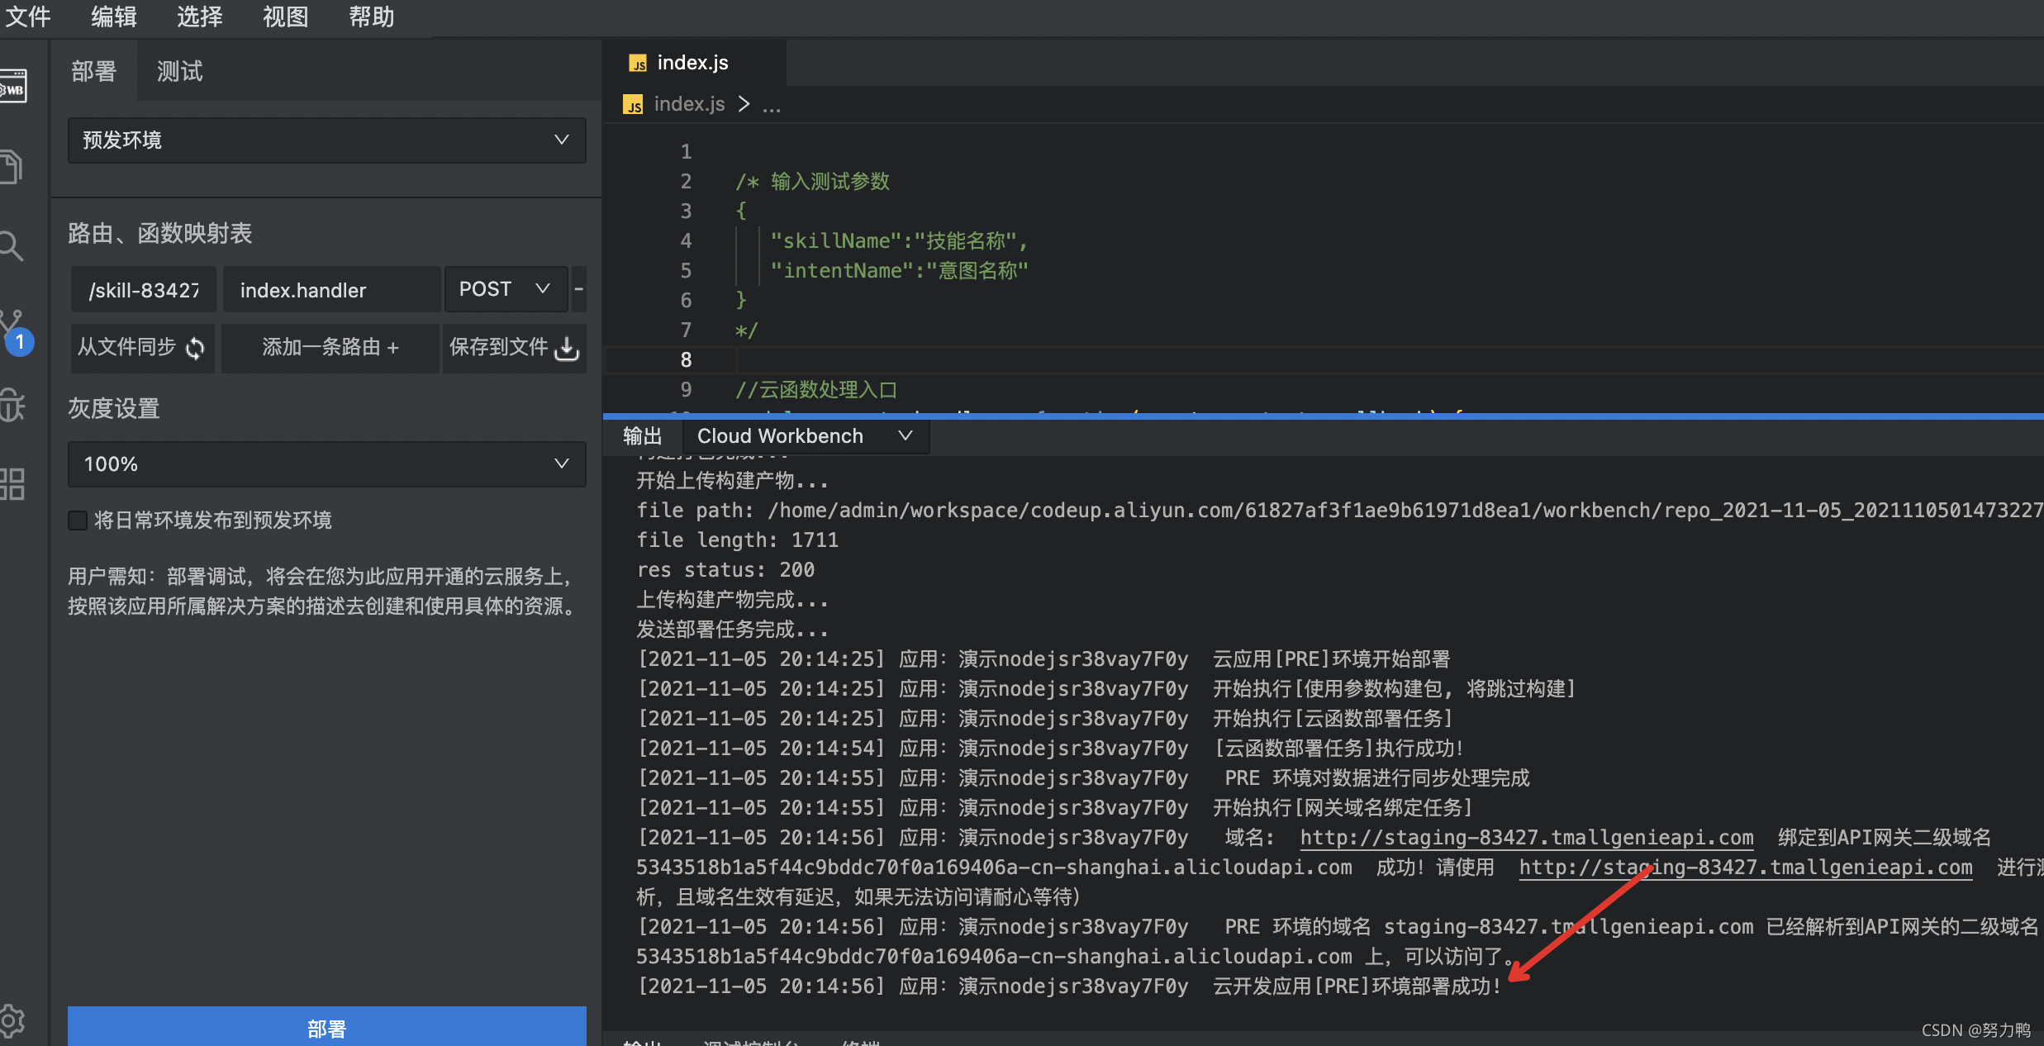2044x1046 pixels.
Task: Open staging-83427 link after 成功! 请使用
Action: tap(1745, 868)
